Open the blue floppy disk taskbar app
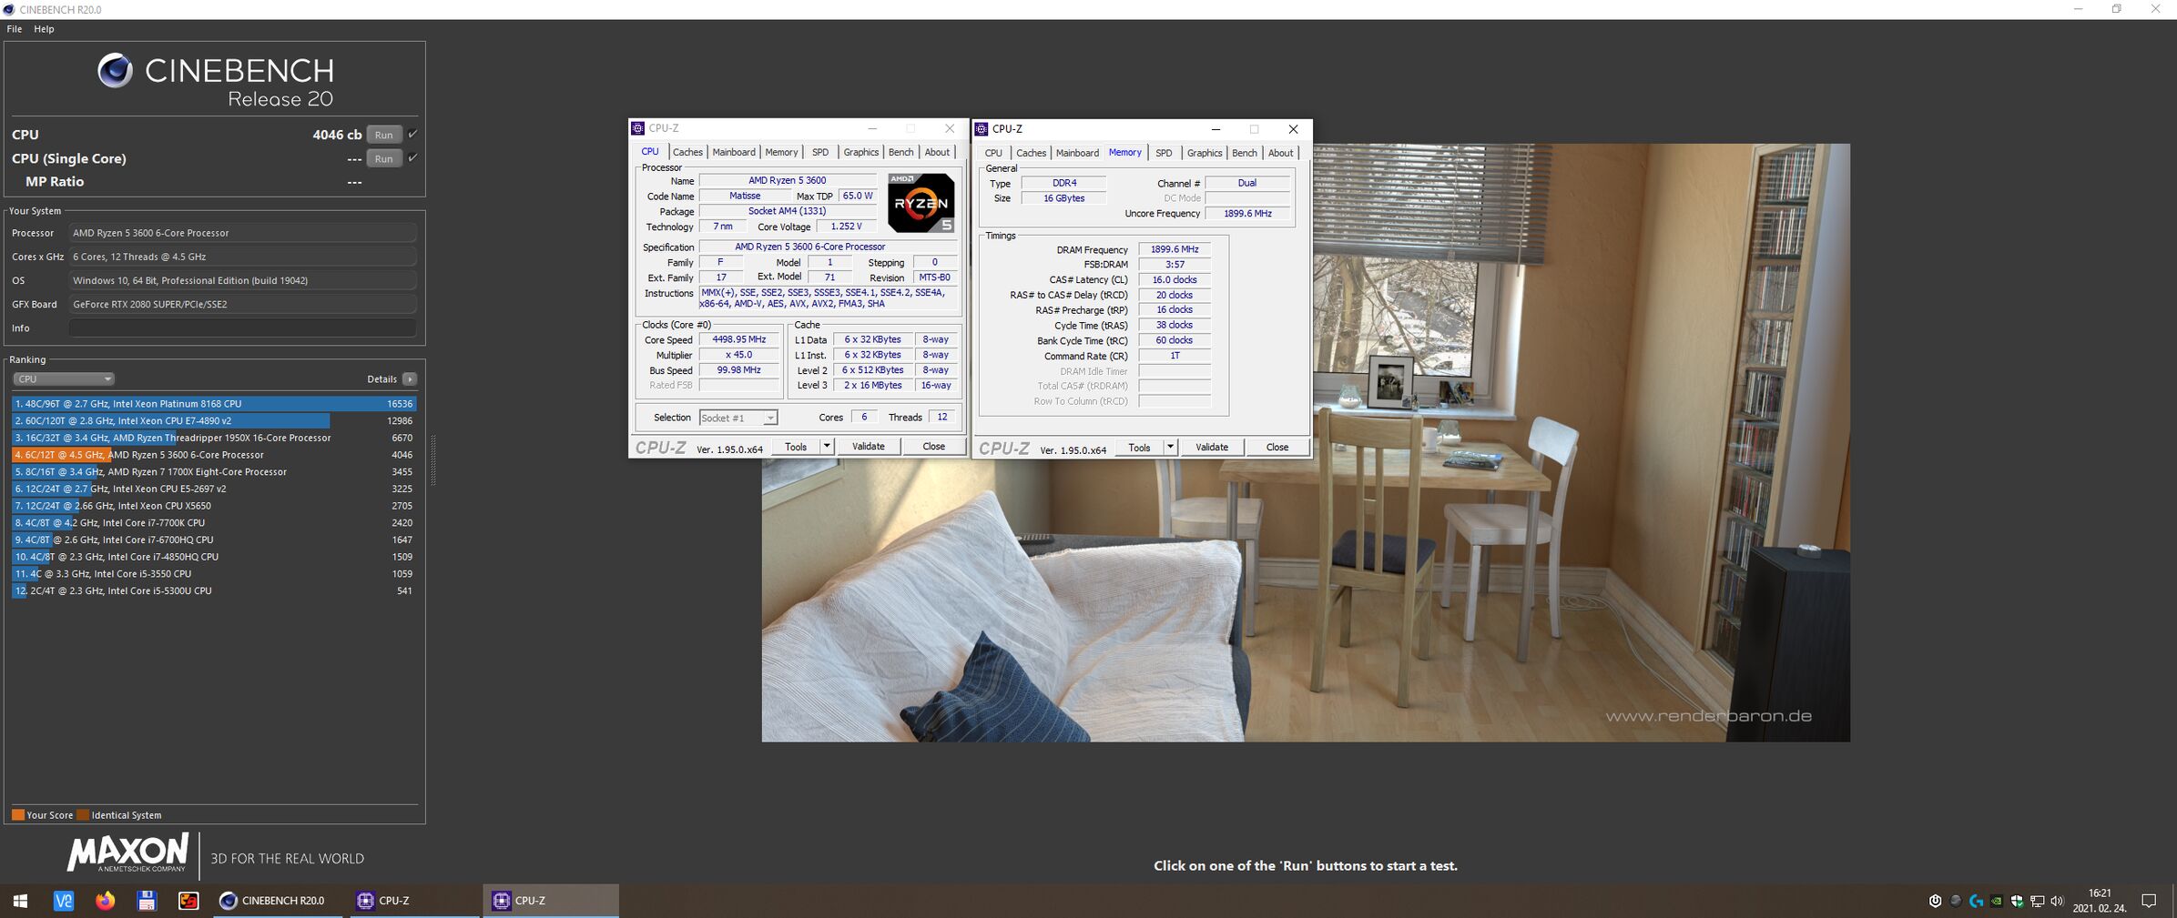The width and height of the screenshot is (2177, 918). click(x=147, y=901)
